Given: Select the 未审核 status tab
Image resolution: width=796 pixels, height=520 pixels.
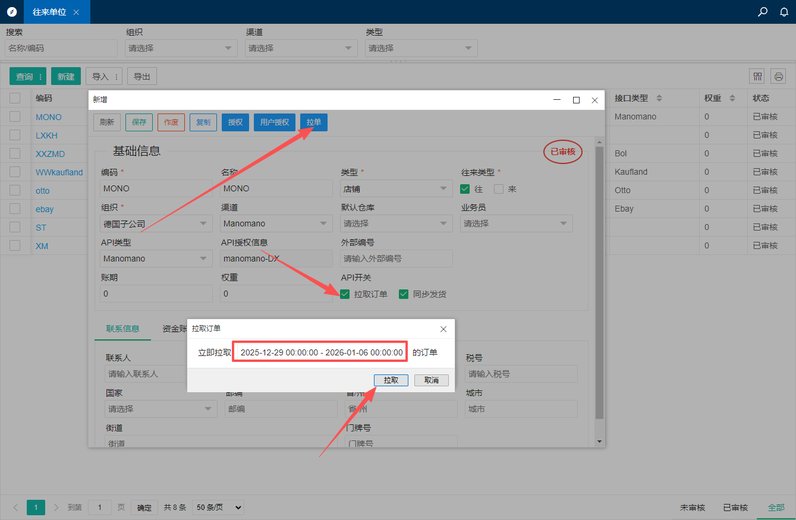Looking at the screenshot, I should point(692,508).
